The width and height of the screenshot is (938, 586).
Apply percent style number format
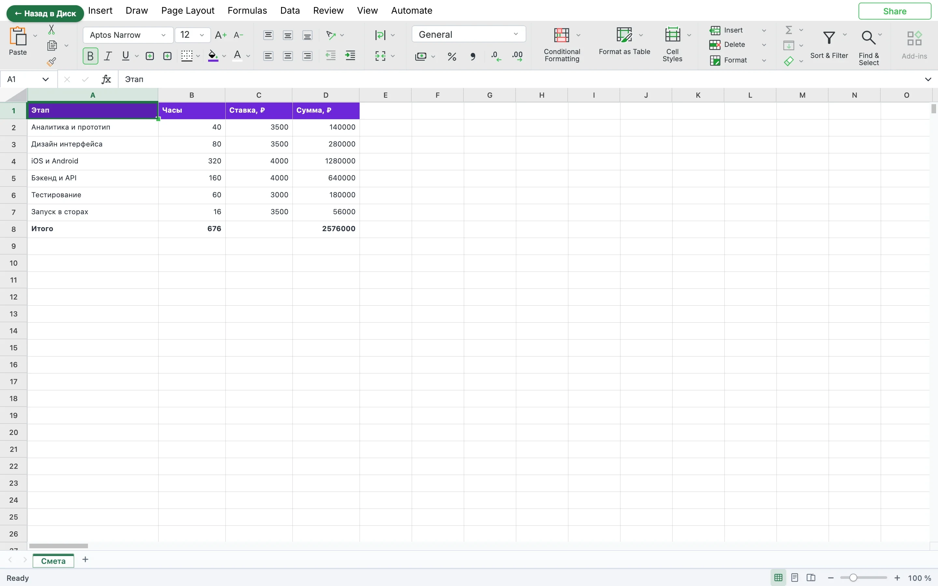click(x=451, y=57)
